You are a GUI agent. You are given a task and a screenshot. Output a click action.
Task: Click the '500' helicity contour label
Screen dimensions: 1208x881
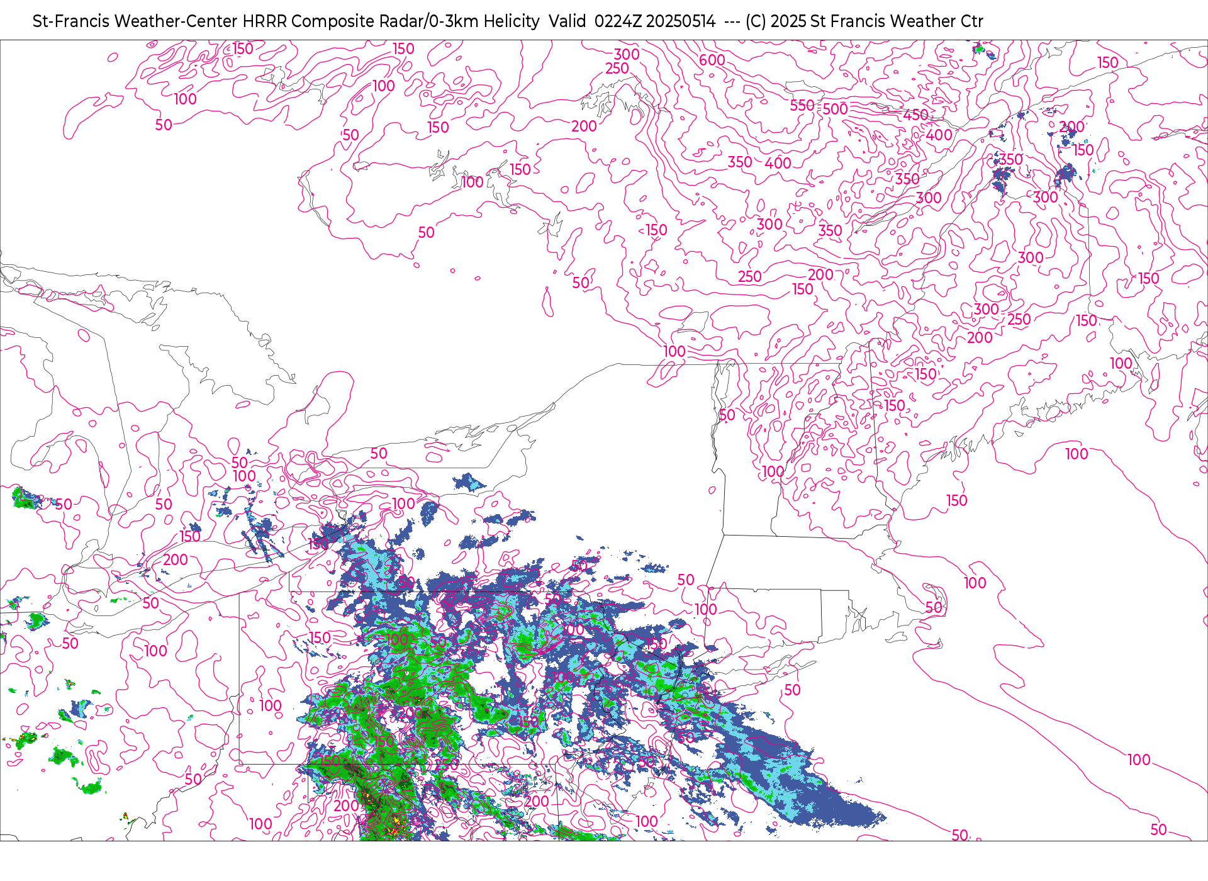pos(836,109)
